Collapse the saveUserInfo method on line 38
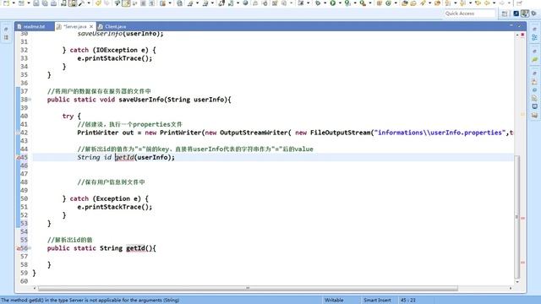 (x=30, y=100)
